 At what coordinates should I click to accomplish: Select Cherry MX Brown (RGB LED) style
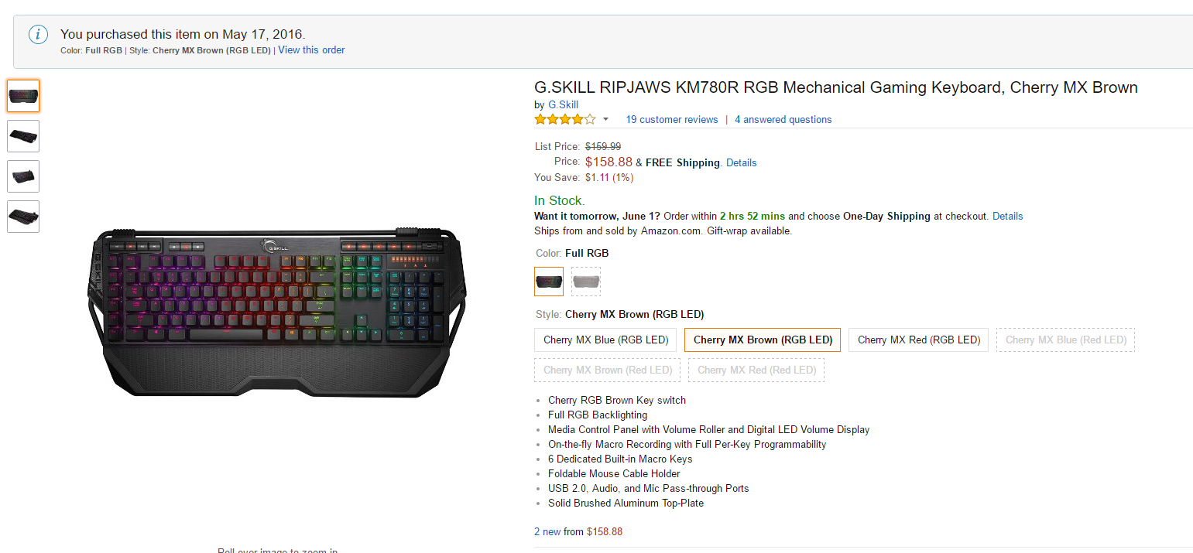[x=763, y=340]
